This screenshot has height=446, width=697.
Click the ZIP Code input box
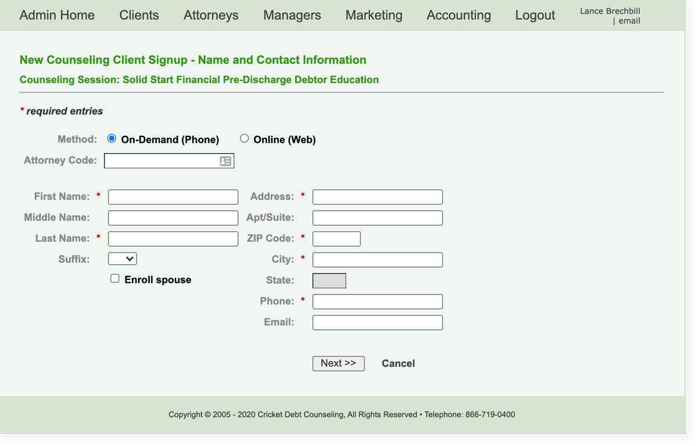336,239
